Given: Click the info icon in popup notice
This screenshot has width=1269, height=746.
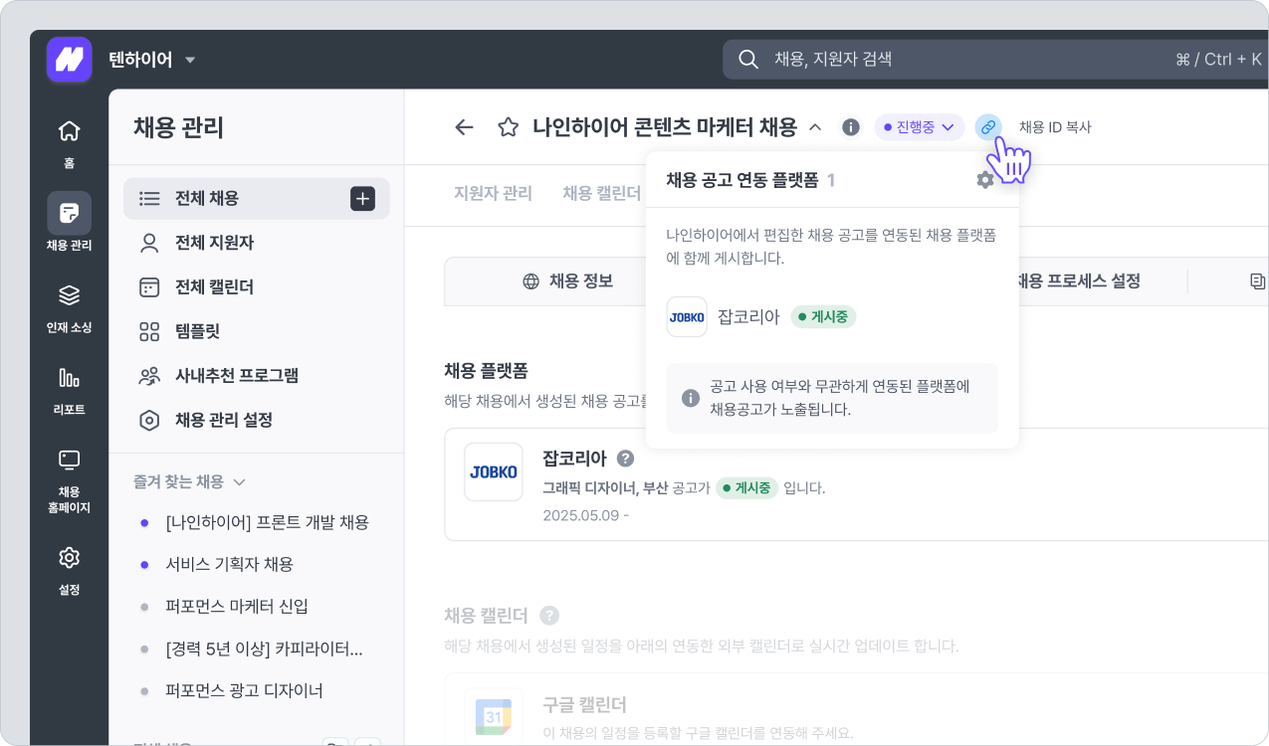Looking at the screenshot, I should [690, 398].
